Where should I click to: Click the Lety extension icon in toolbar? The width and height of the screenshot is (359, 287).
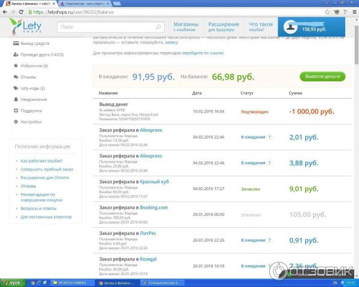345,12
